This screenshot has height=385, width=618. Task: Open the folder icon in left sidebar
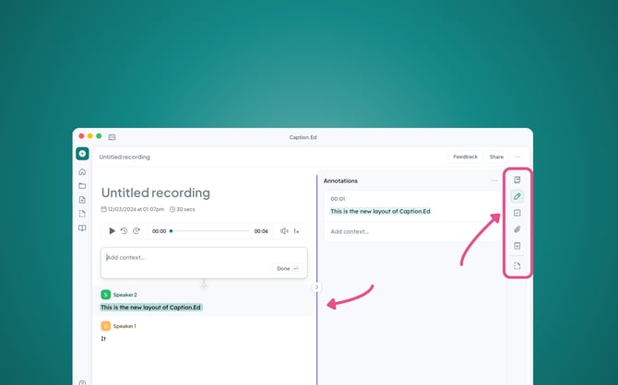point(82,186)
